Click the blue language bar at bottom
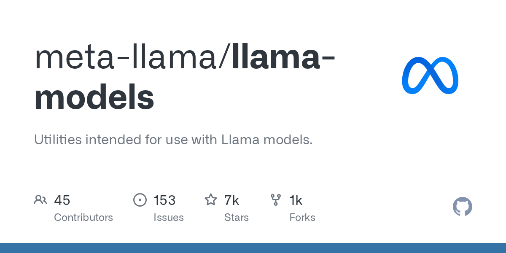506x253 pixels. coord(253,248)
